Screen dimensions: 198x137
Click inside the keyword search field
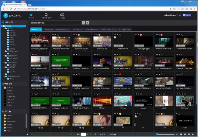56,23
